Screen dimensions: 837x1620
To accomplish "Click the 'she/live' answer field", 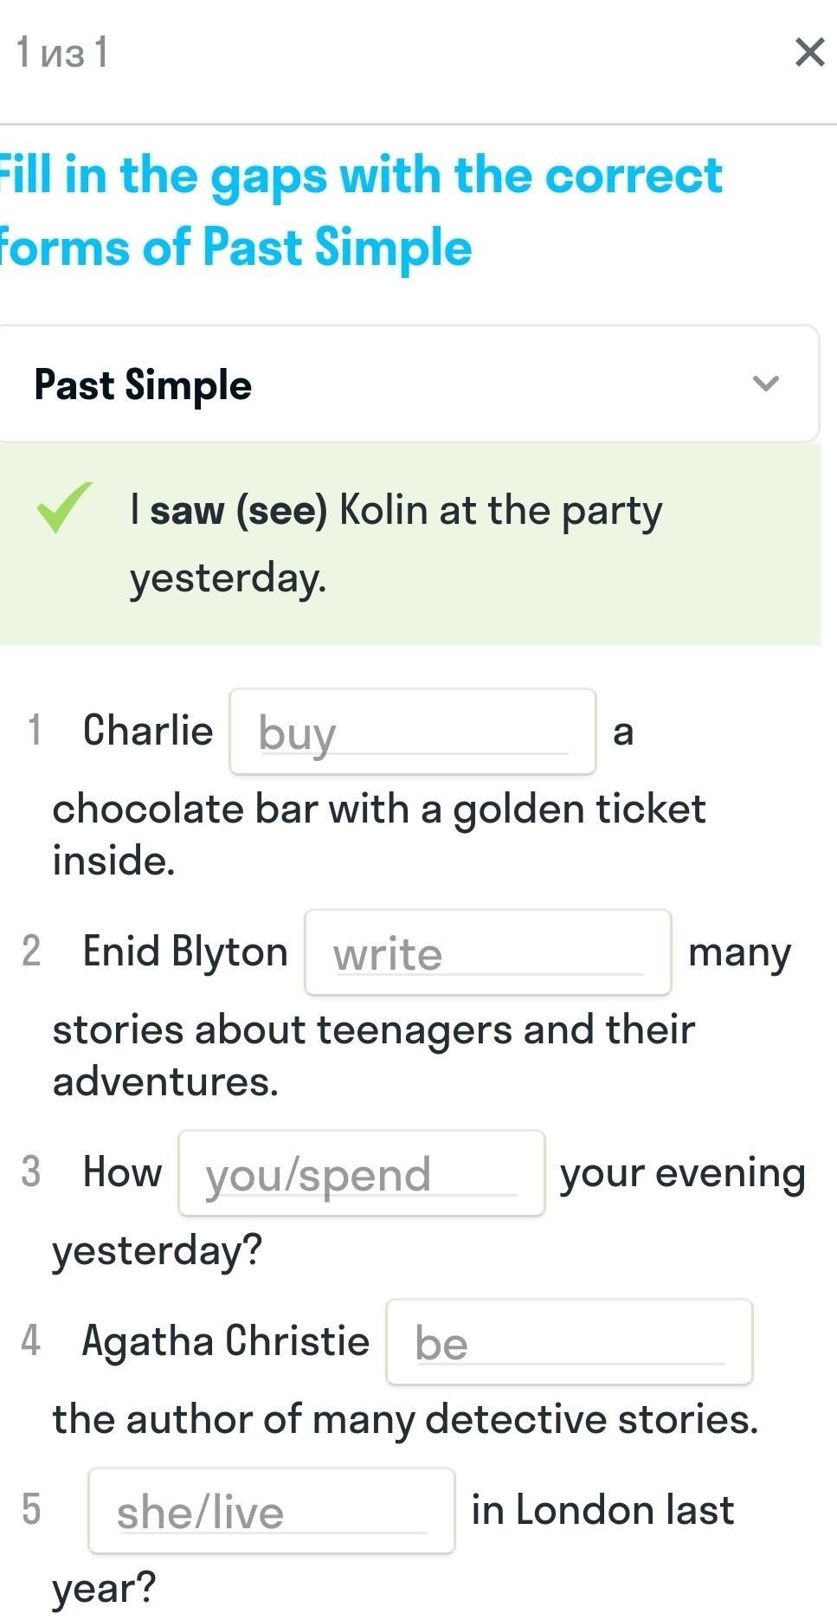I will [271, 1512].
